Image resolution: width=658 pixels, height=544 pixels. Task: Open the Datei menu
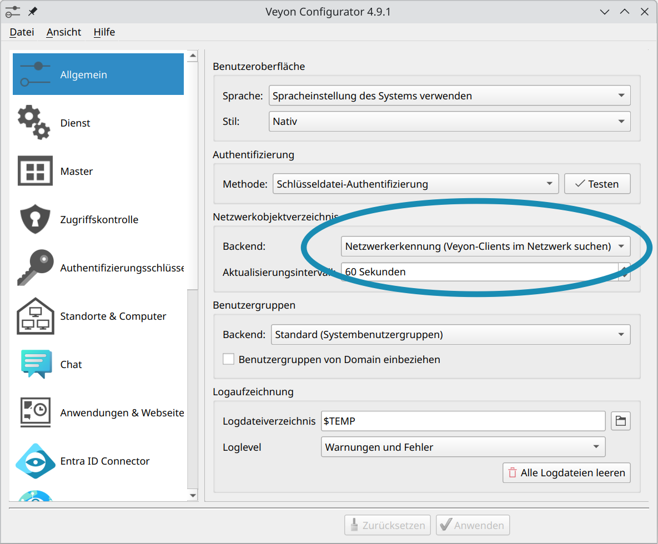pos(22,32)
